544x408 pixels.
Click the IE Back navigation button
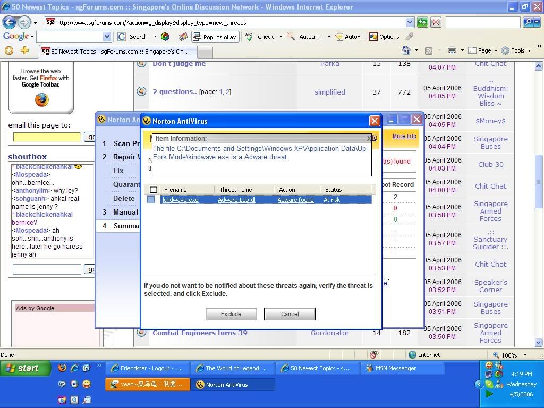tap(9, 22)
